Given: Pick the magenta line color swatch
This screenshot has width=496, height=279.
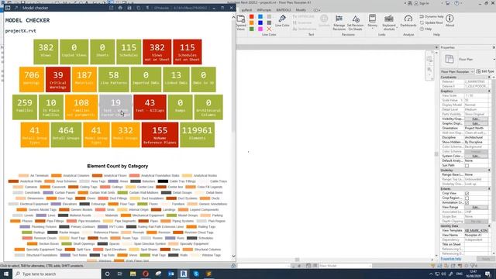Looking at the screenshot, I should click(260, 29).
